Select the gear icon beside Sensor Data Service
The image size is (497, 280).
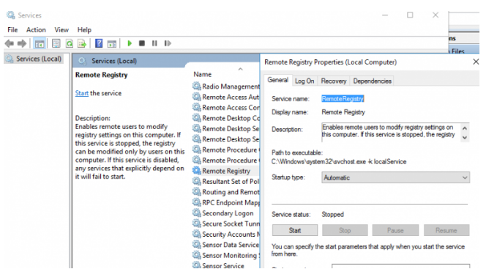tap(197, 244)
